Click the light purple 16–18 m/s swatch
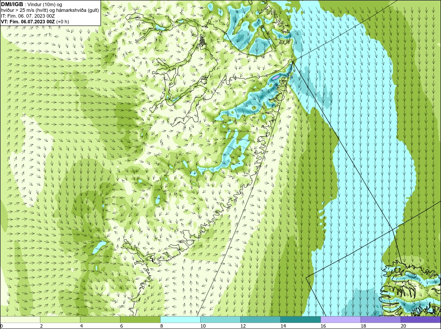This screenshot has width=441, height=329. point(340,319)
